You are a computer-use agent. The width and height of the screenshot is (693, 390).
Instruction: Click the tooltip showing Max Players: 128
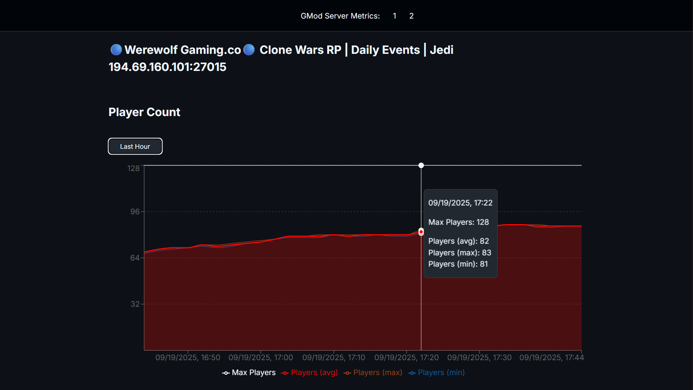coord(460,233)
